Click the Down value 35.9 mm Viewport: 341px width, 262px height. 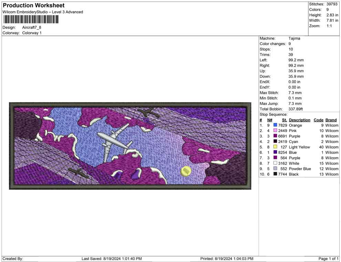(296, 76)
